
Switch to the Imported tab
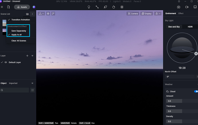pyautogui.click(x=13, y=83)
